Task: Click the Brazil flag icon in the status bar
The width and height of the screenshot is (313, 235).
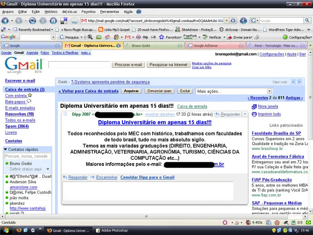Action: pos(308,222)
